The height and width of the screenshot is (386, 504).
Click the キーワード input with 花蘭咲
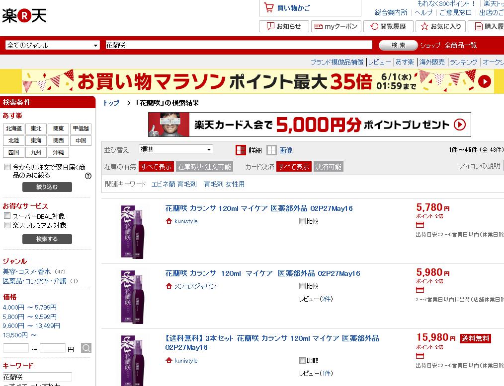pyautogui.click(x=37, y=377)
